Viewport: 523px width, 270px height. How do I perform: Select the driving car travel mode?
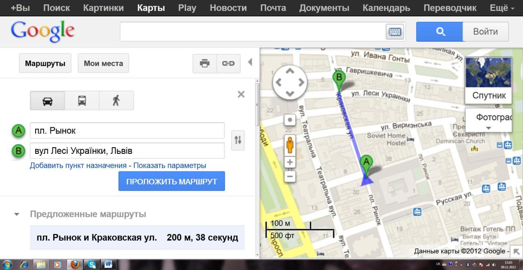click(47, 101)
